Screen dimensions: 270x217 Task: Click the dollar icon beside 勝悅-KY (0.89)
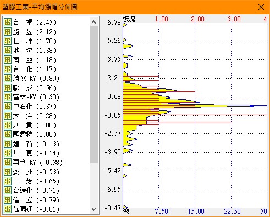click(8, 79)
